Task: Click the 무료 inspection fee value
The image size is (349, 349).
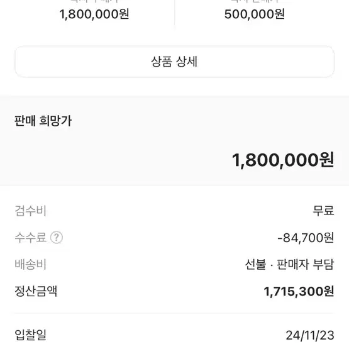Action: (x=323, y=211)
